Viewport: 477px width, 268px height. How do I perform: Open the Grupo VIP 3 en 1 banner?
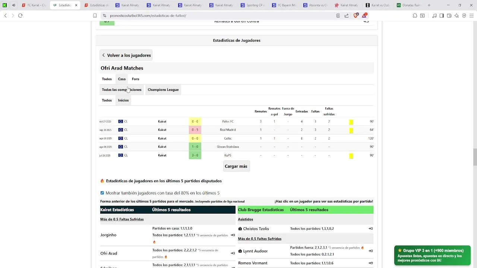click(432, 255)
